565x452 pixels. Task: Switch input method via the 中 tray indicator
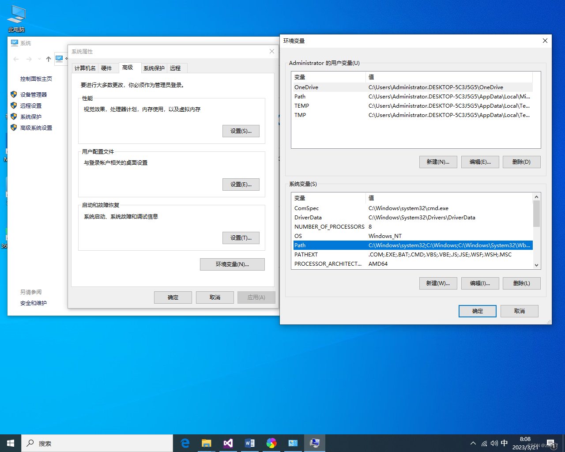pyautogui.click(x=505, y=443)
